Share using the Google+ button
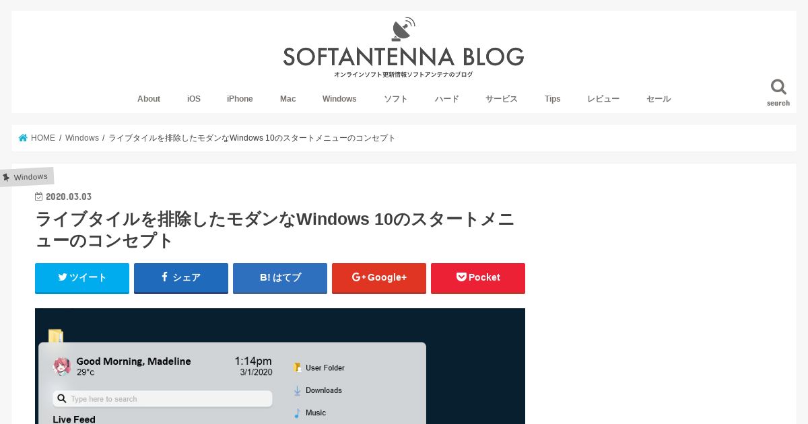Image resolution: width=808 pixels, height=424 pixels. [379, 278]
